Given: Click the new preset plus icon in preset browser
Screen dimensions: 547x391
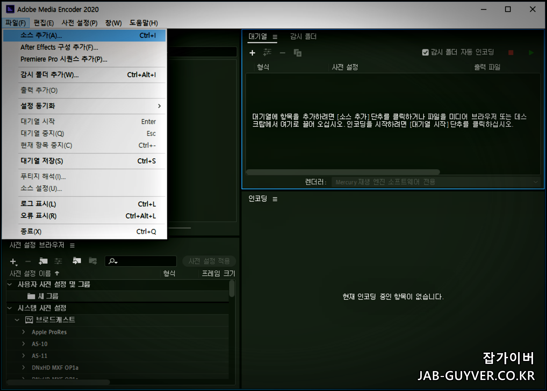Looking at the screenshot, I should [x=13, y=261].
